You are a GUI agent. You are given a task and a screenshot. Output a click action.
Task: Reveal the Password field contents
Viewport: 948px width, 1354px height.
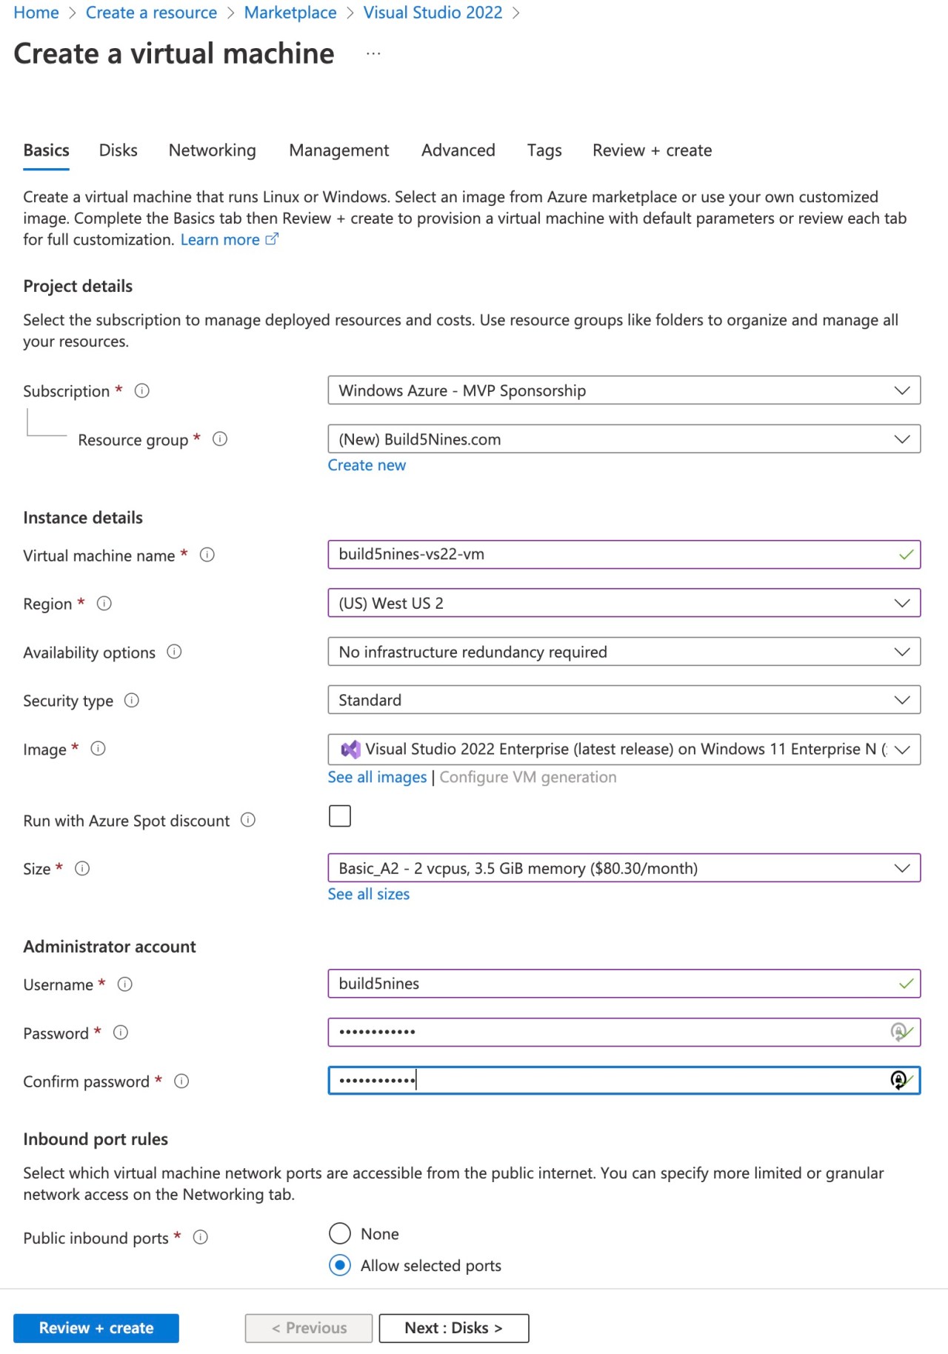point(898,1032)
